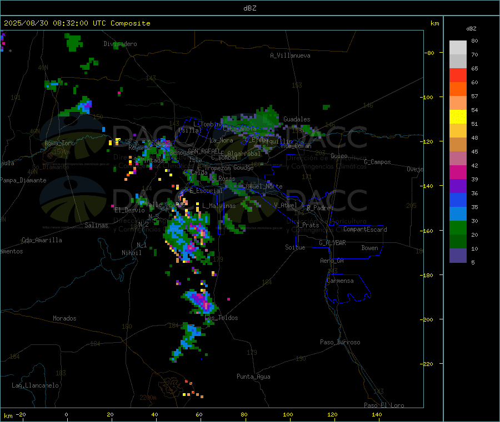Click the El_Desvio location label

coord(130,210)
